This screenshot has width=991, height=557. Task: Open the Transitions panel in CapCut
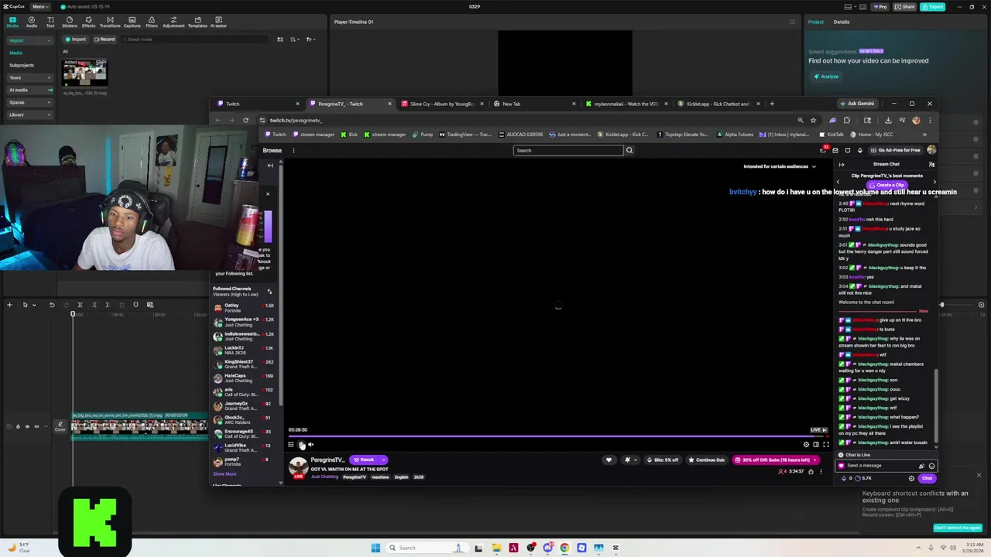pyautogui.click(x=110, y=22)
